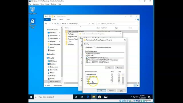Refresh the Local Disk (C:) folder view

(x=93, y=23)
